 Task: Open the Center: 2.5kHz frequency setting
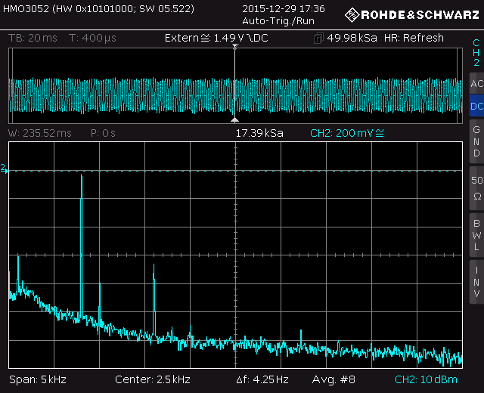[x=152, y=379]
